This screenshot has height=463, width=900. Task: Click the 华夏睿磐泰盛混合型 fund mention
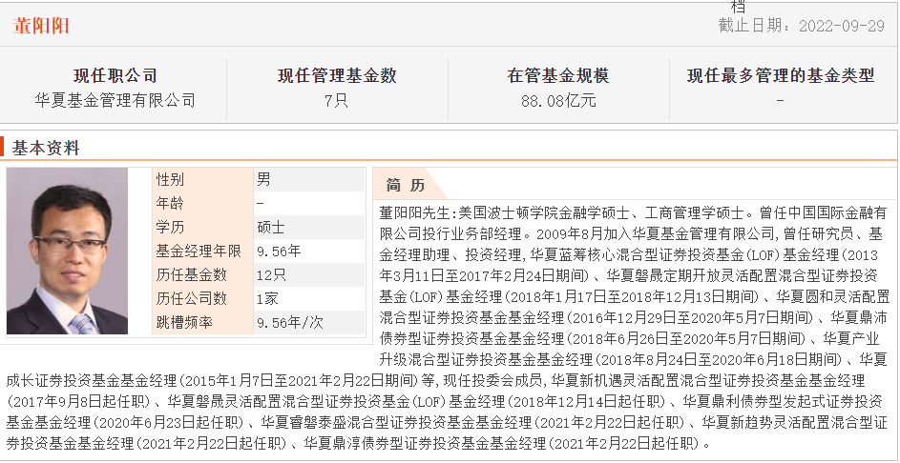[x=324, y=423]
